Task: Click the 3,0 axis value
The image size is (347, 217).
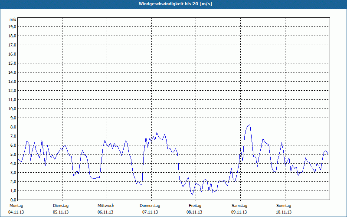Action: tap(13, 172)
